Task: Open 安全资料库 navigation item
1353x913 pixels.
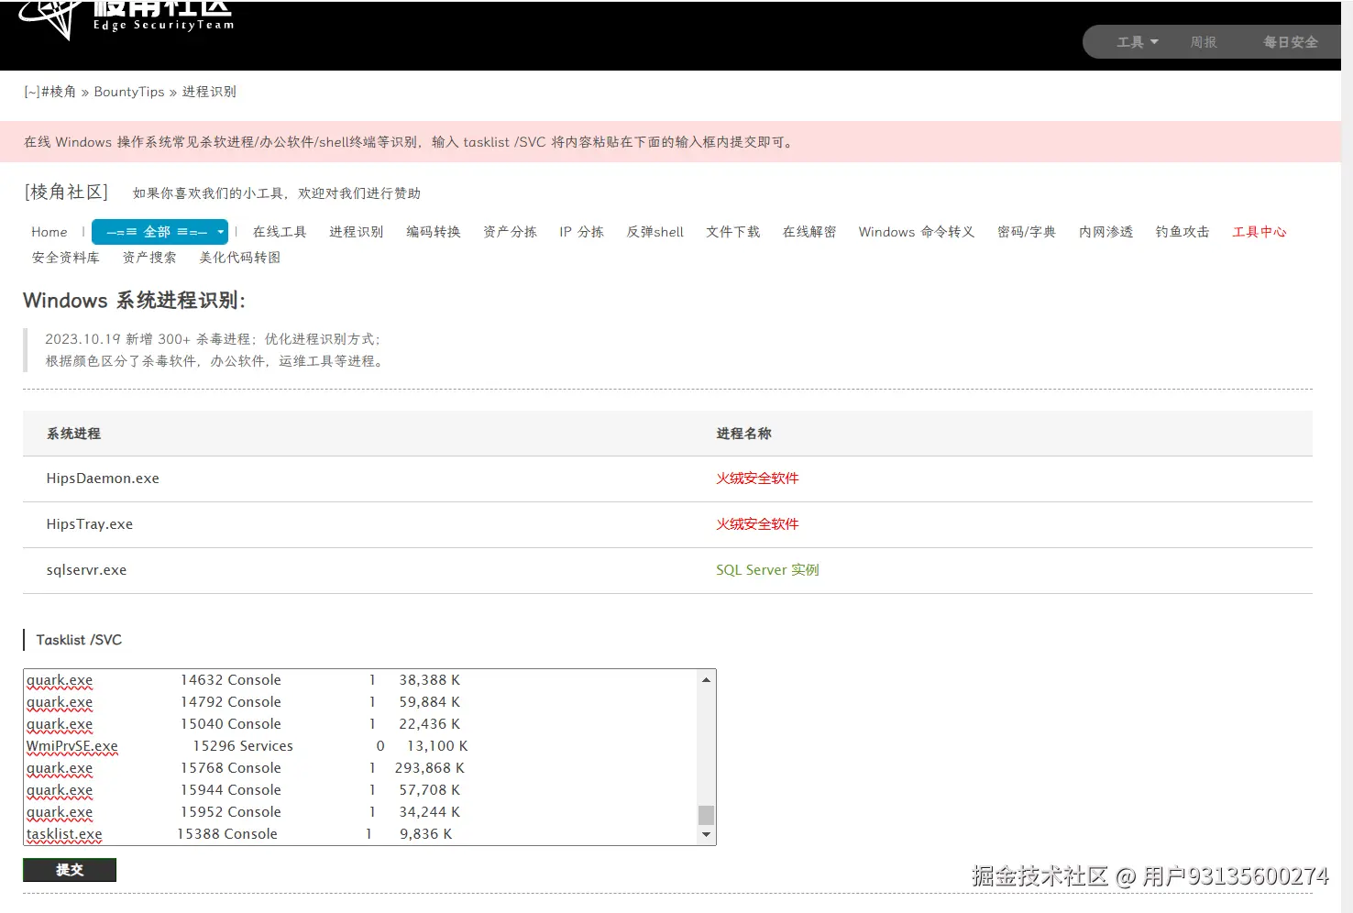Action: [x=66, y=258]
